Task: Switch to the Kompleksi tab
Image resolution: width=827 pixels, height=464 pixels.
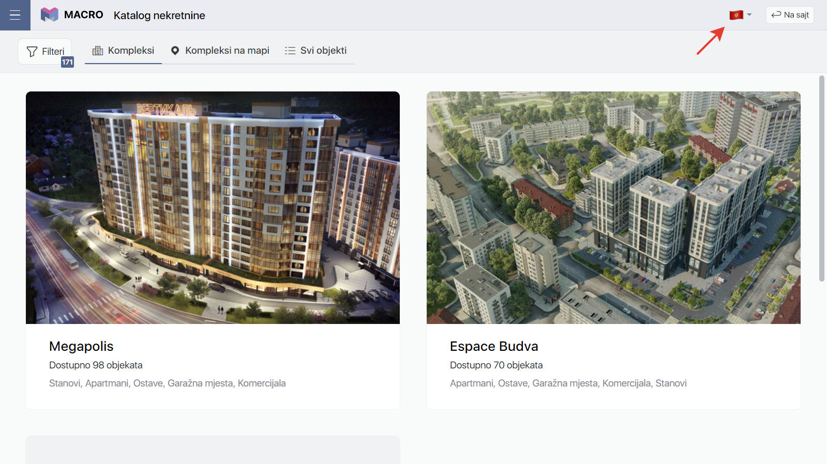Action: tap(131, 51)
